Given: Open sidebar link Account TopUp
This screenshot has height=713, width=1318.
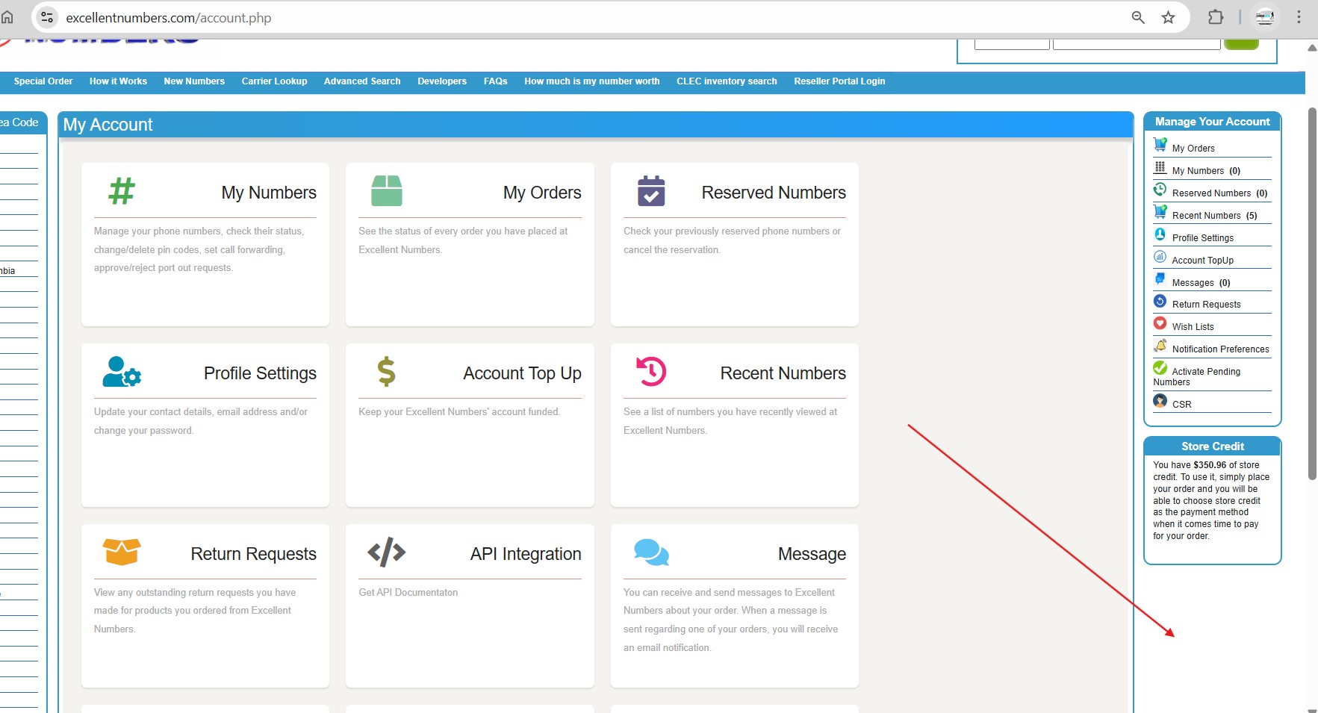Looking at the screenshot, I should point(1202,261).
